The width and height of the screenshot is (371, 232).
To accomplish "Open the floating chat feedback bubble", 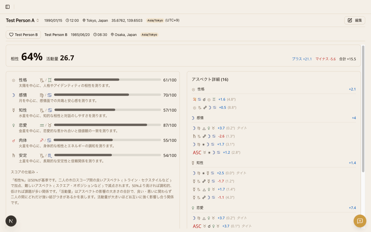I will (x=360, y=221).
